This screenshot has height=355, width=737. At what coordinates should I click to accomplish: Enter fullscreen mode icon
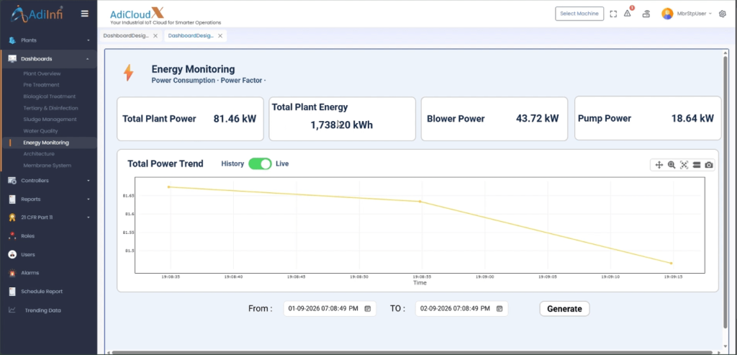(613, 14)
